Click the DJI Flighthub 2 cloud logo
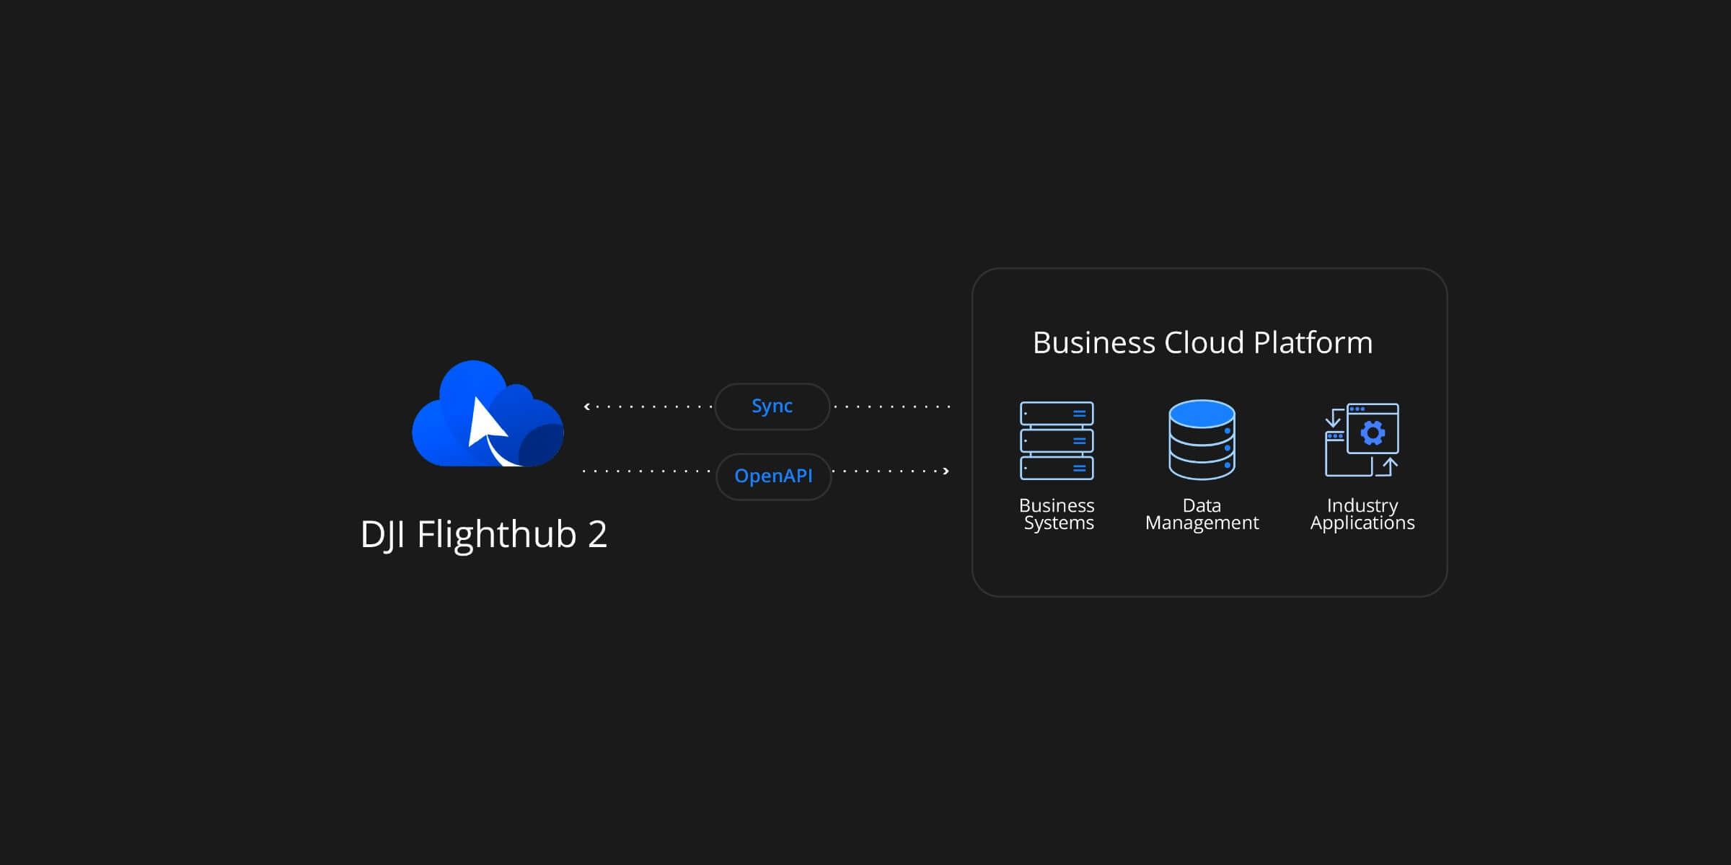Image resolution: width=1731 pixels, height=865 pixels. click(488, 414)
